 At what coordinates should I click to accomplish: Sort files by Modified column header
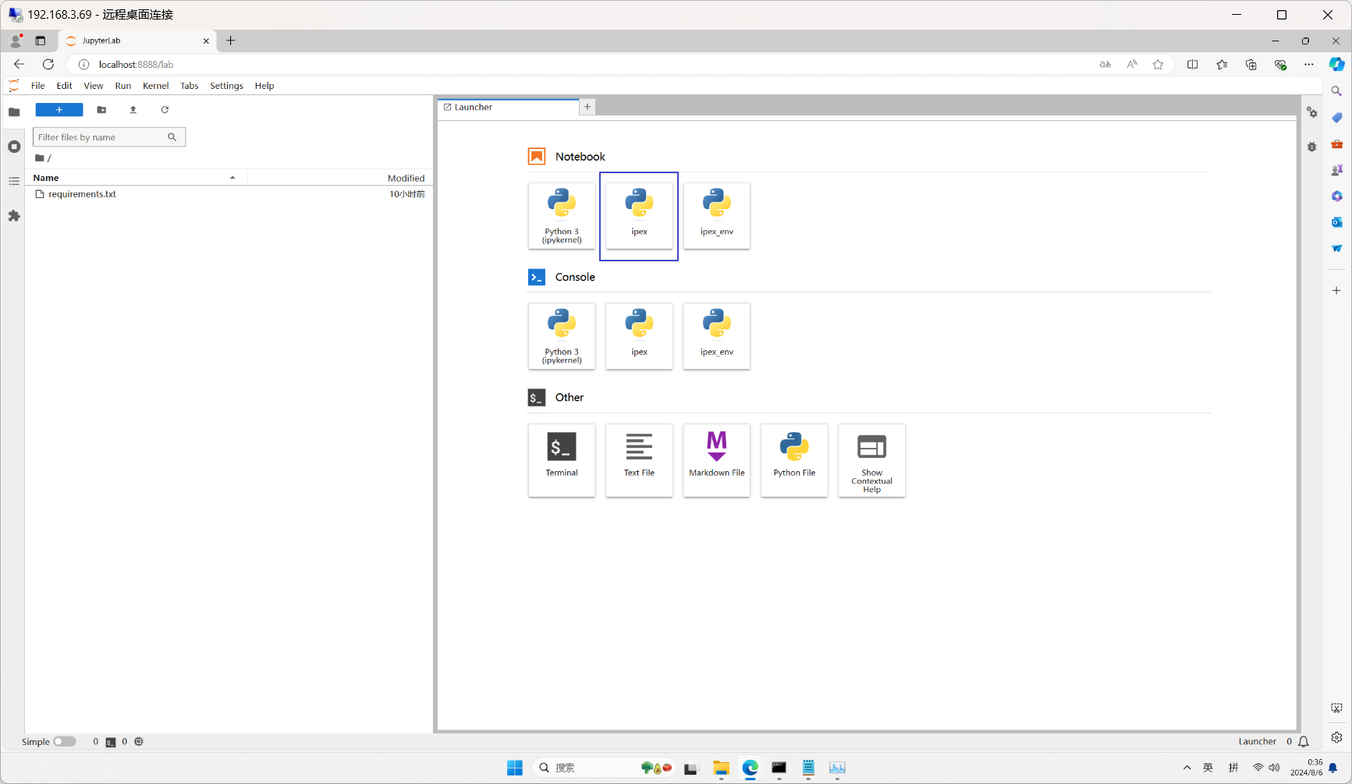(339, 178)
